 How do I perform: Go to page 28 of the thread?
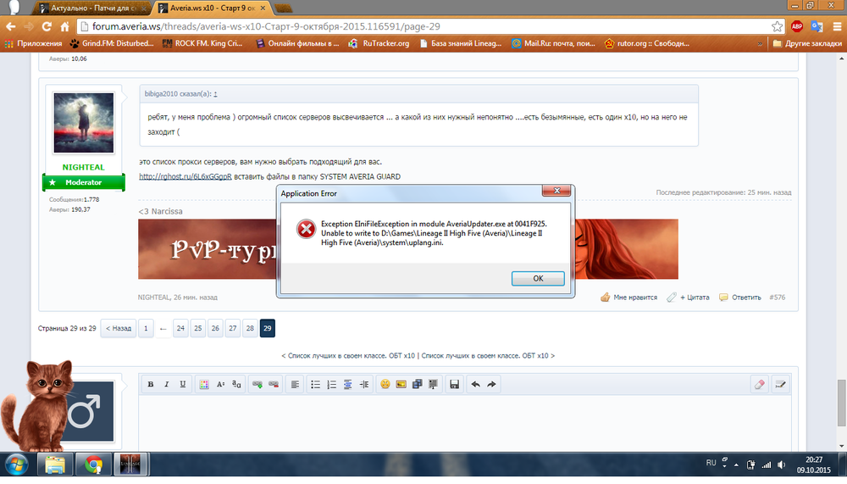pos(250,328)
